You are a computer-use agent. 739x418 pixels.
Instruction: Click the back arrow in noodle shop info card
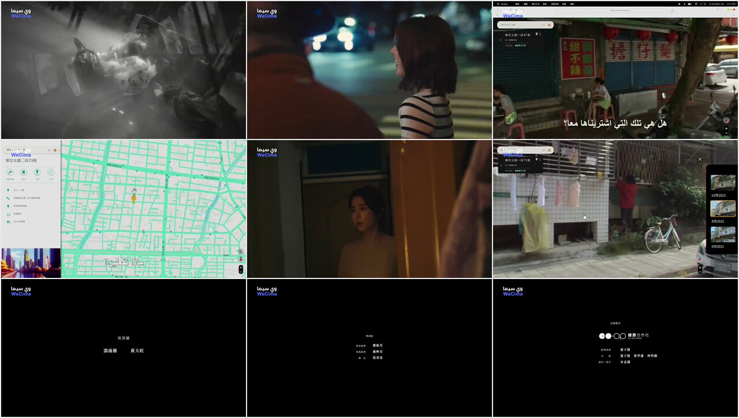501,40
